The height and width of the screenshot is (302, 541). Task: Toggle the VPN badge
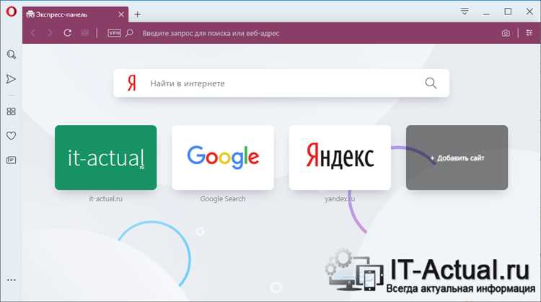(x=114, y=33)
